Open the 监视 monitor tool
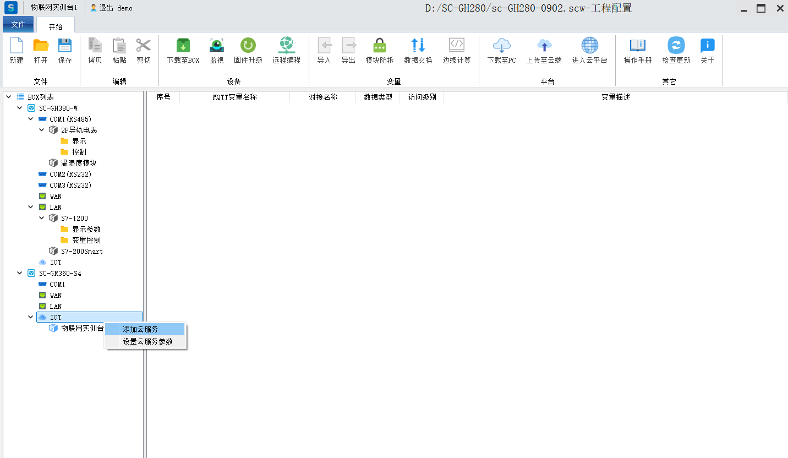 pyautogui.click(x=217, y=46)
